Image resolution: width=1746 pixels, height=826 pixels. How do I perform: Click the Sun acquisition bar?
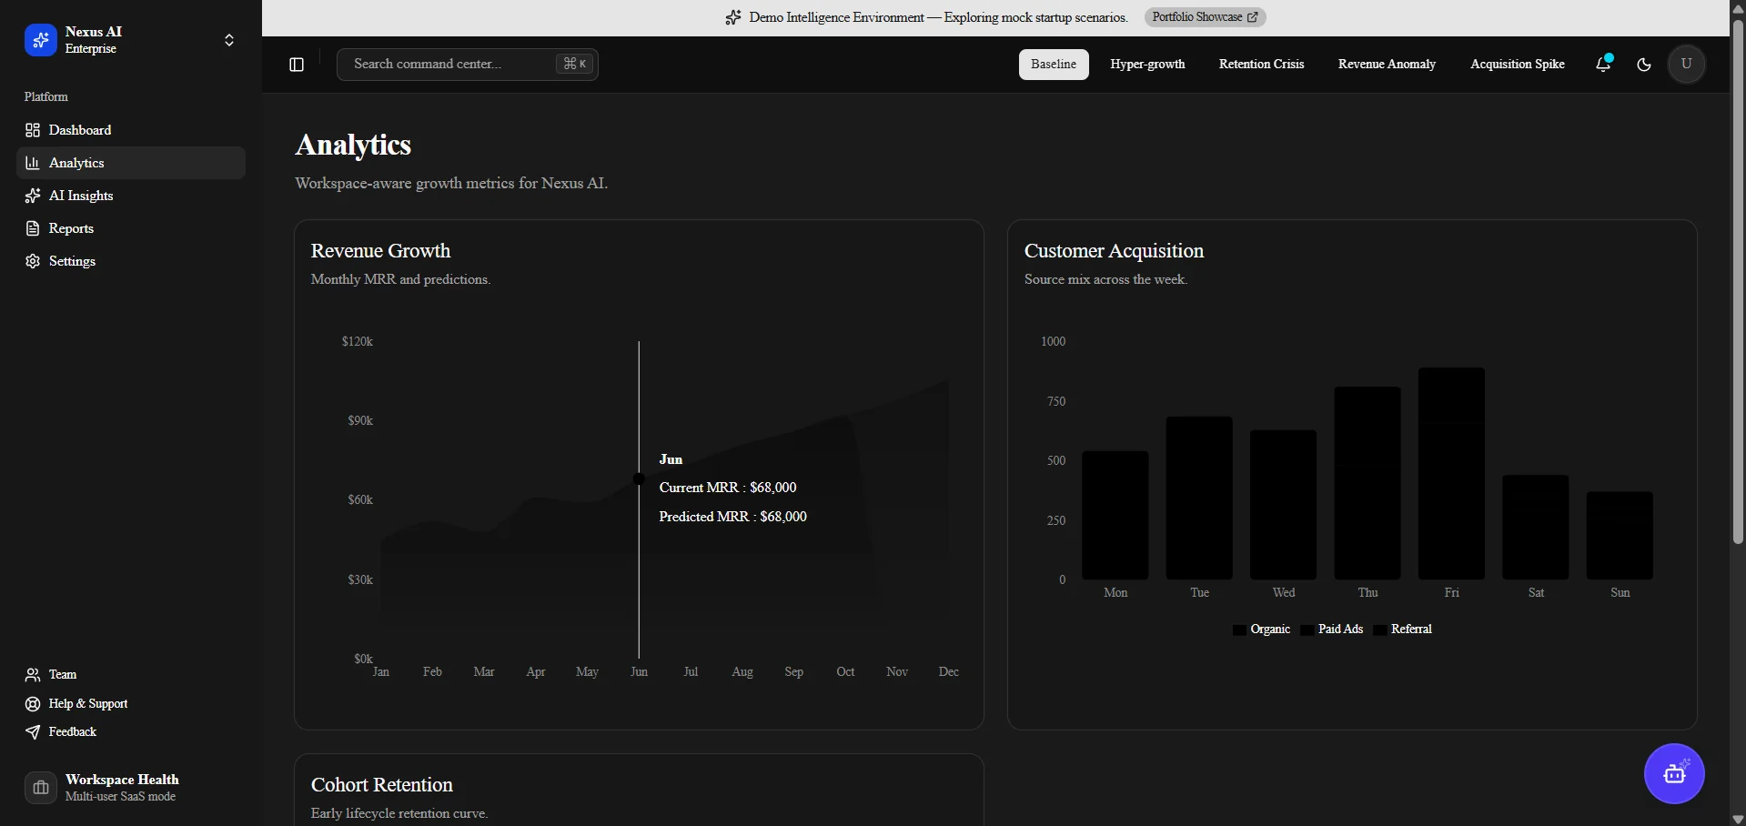click(1620, 536)
